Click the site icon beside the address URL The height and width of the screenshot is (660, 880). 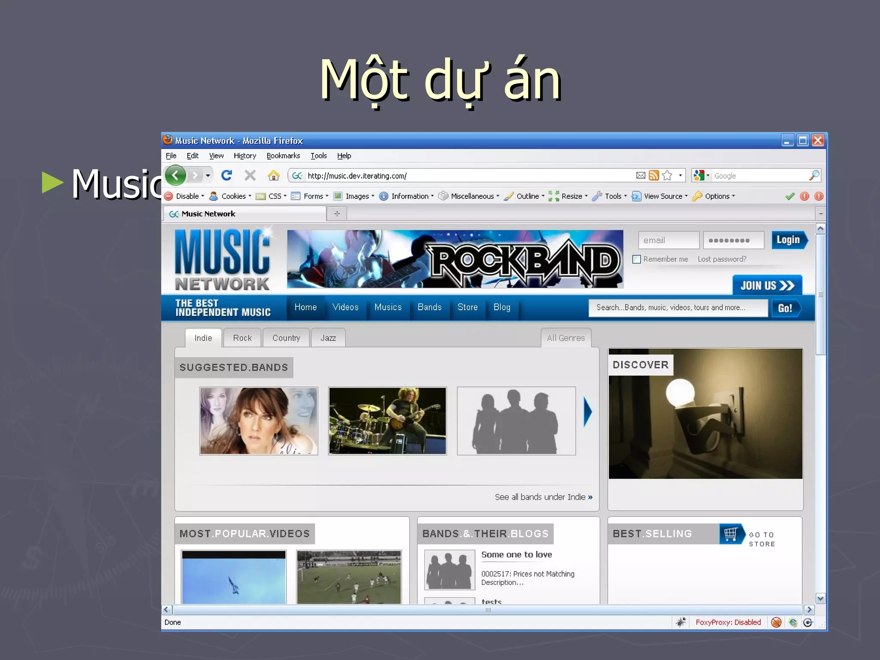coord(297,175)
